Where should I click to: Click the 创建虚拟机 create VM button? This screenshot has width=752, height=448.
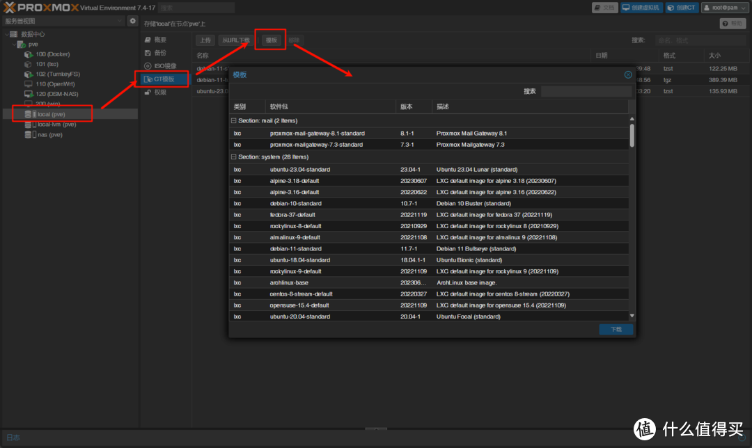click(x=641, y=8)
